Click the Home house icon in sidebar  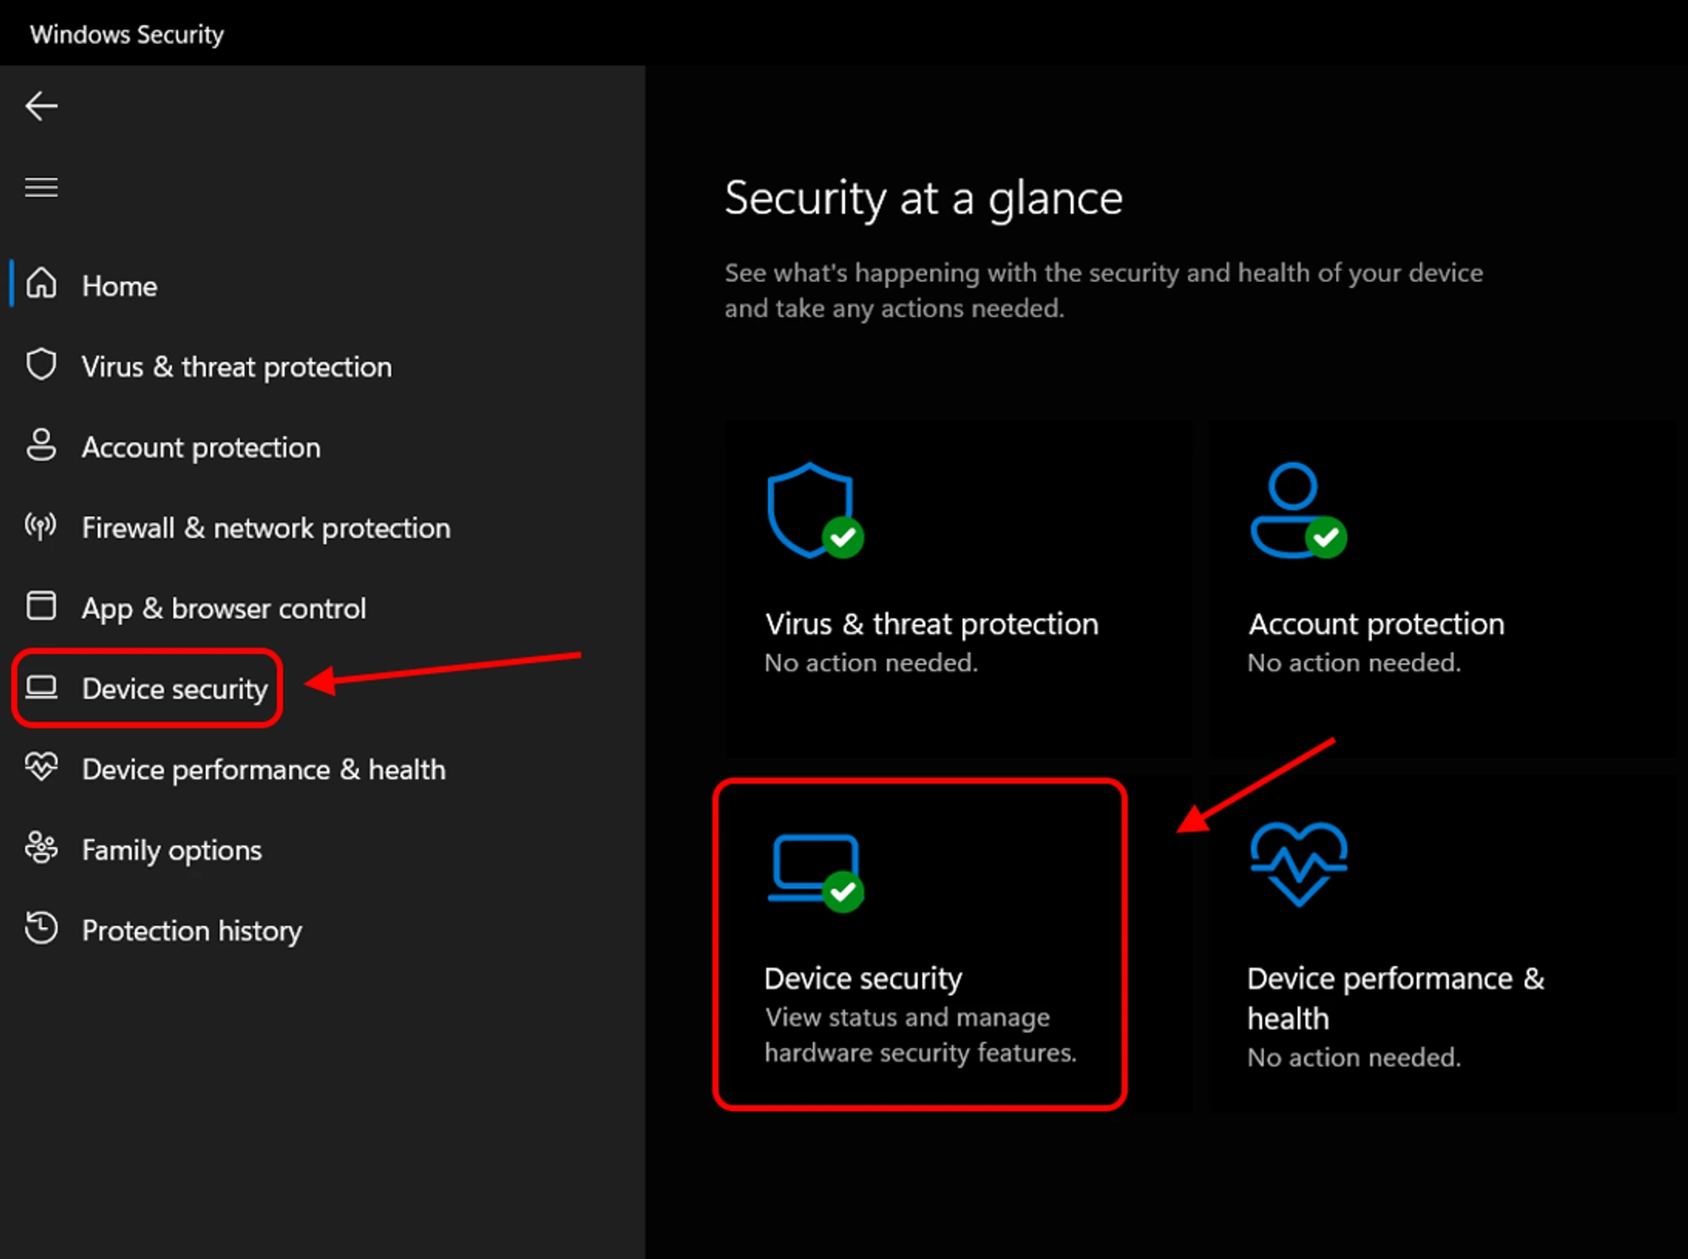coord(41,285)
